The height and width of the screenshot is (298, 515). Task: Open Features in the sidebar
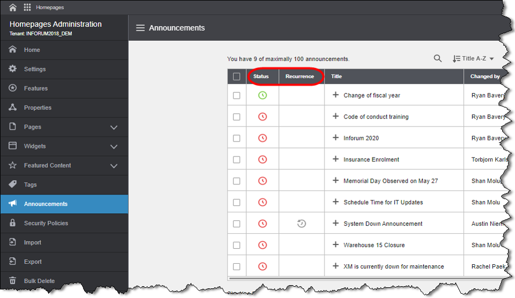[x=64, y=88]
